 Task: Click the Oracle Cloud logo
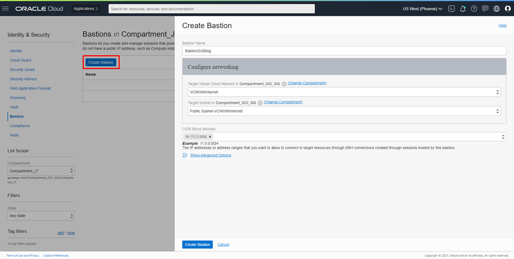pyautogui.click(x=39, y=9)
